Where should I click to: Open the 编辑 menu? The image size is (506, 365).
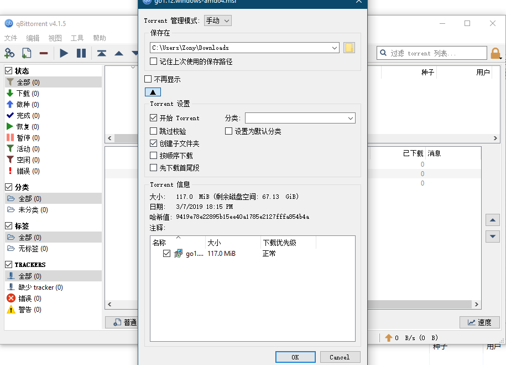(33, 38)
